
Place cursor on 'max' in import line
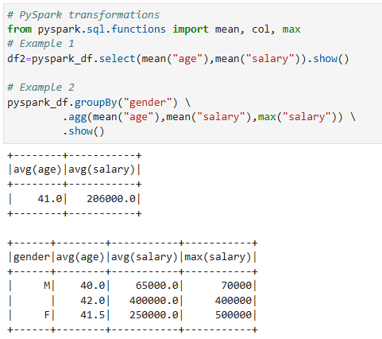pos(291,29)
